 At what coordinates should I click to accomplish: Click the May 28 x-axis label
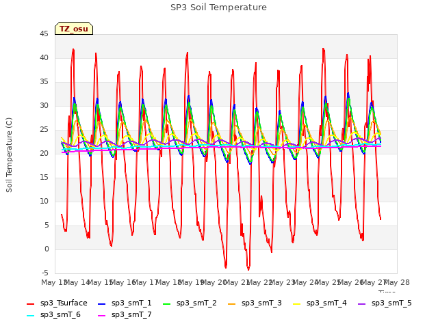coord(397,282)
